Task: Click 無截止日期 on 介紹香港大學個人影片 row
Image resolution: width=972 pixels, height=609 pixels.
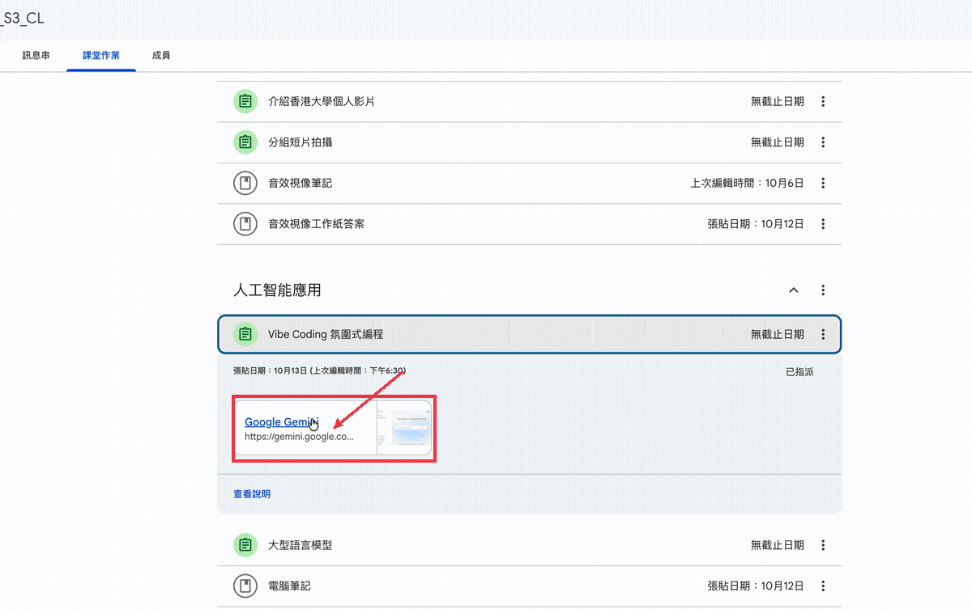Action: (x=778, y=102)
